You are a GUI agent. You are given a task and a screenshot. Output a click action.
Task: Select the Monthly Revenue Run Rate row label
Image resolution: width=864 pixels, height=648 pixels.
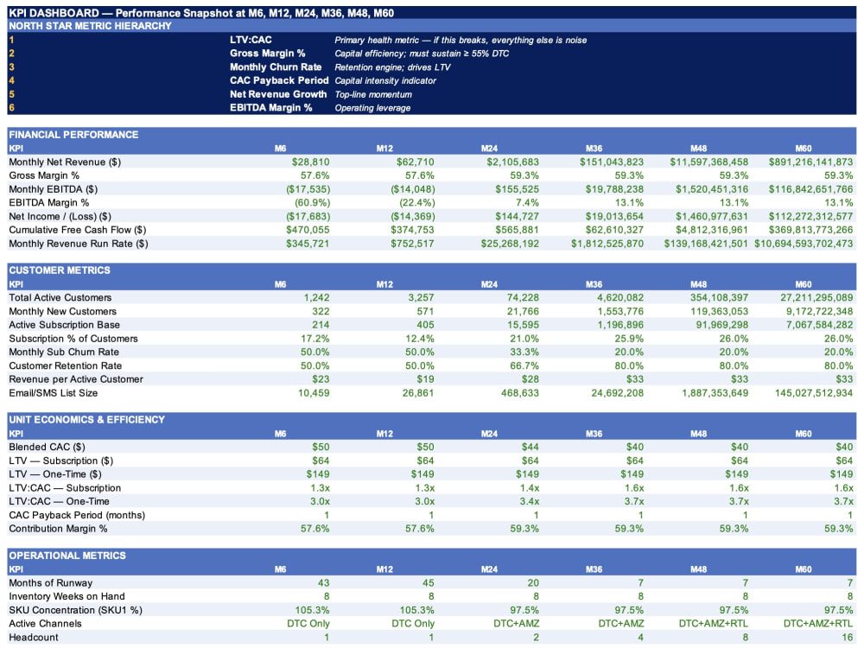(79, 244)
